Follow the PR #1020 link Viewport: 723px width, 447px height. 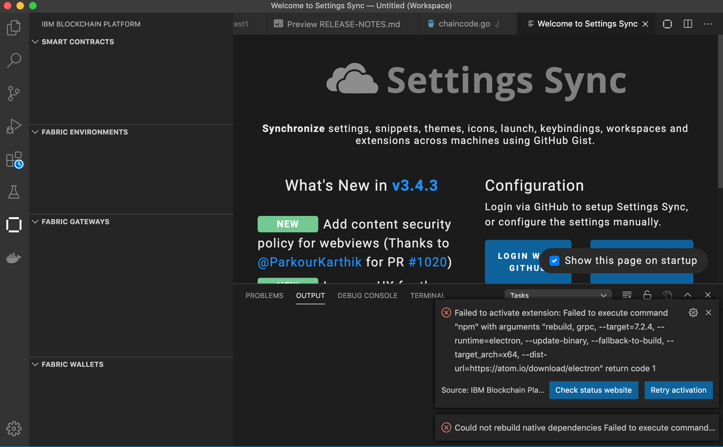click(427, 262)
